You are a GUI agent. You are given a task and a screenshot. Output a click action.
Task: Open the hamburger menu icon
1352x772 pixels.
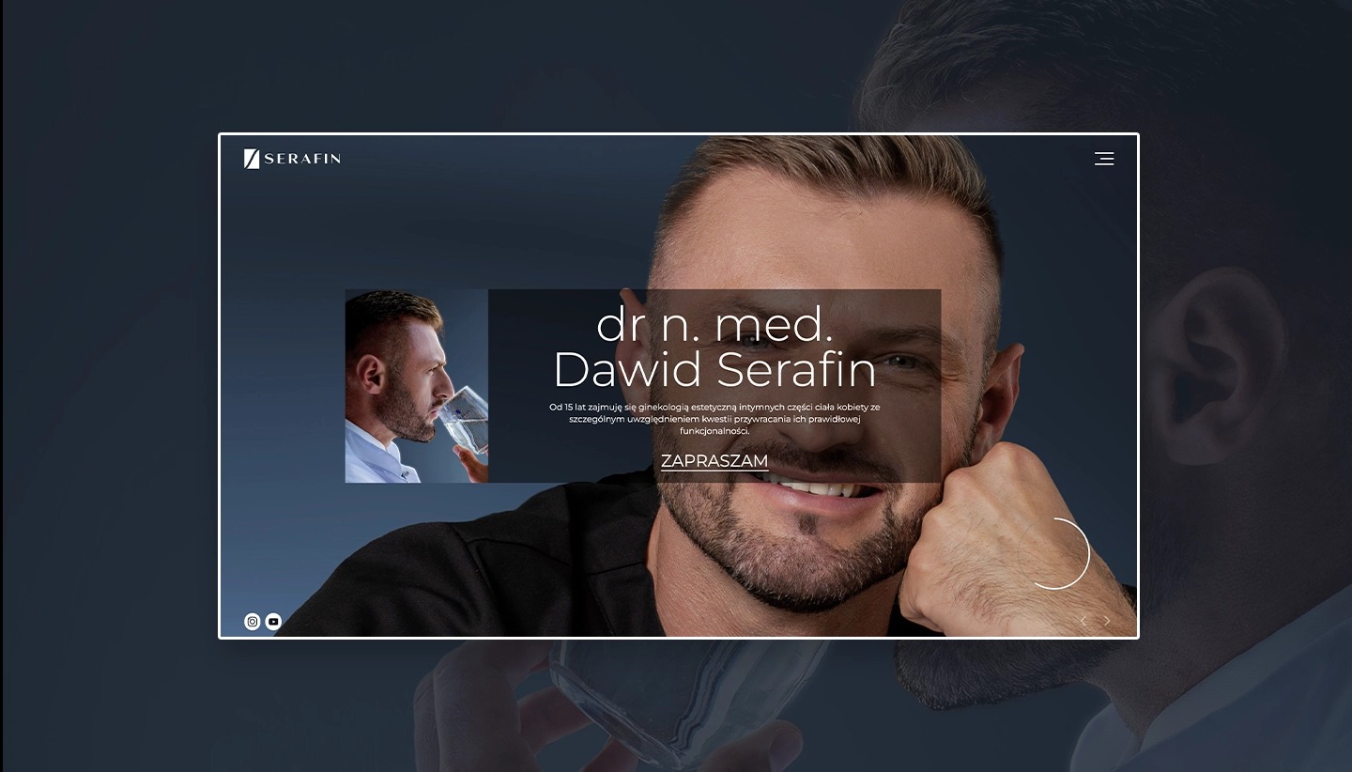(x=1104, y=159)
